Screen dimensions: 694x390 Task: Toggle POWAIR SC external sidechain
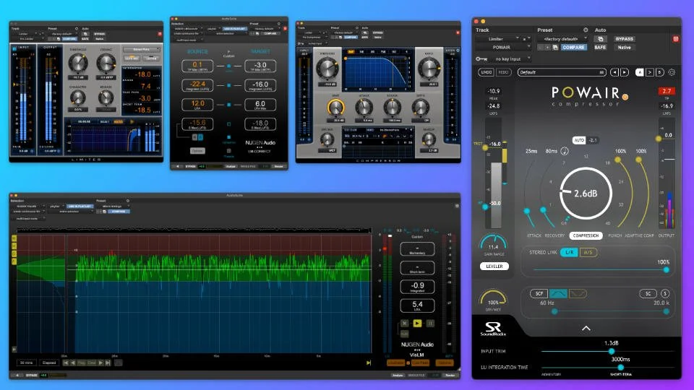click(648, 294)
